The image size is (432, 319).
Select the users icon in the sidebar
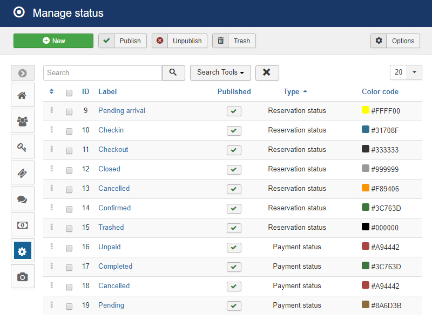point(22,121)
